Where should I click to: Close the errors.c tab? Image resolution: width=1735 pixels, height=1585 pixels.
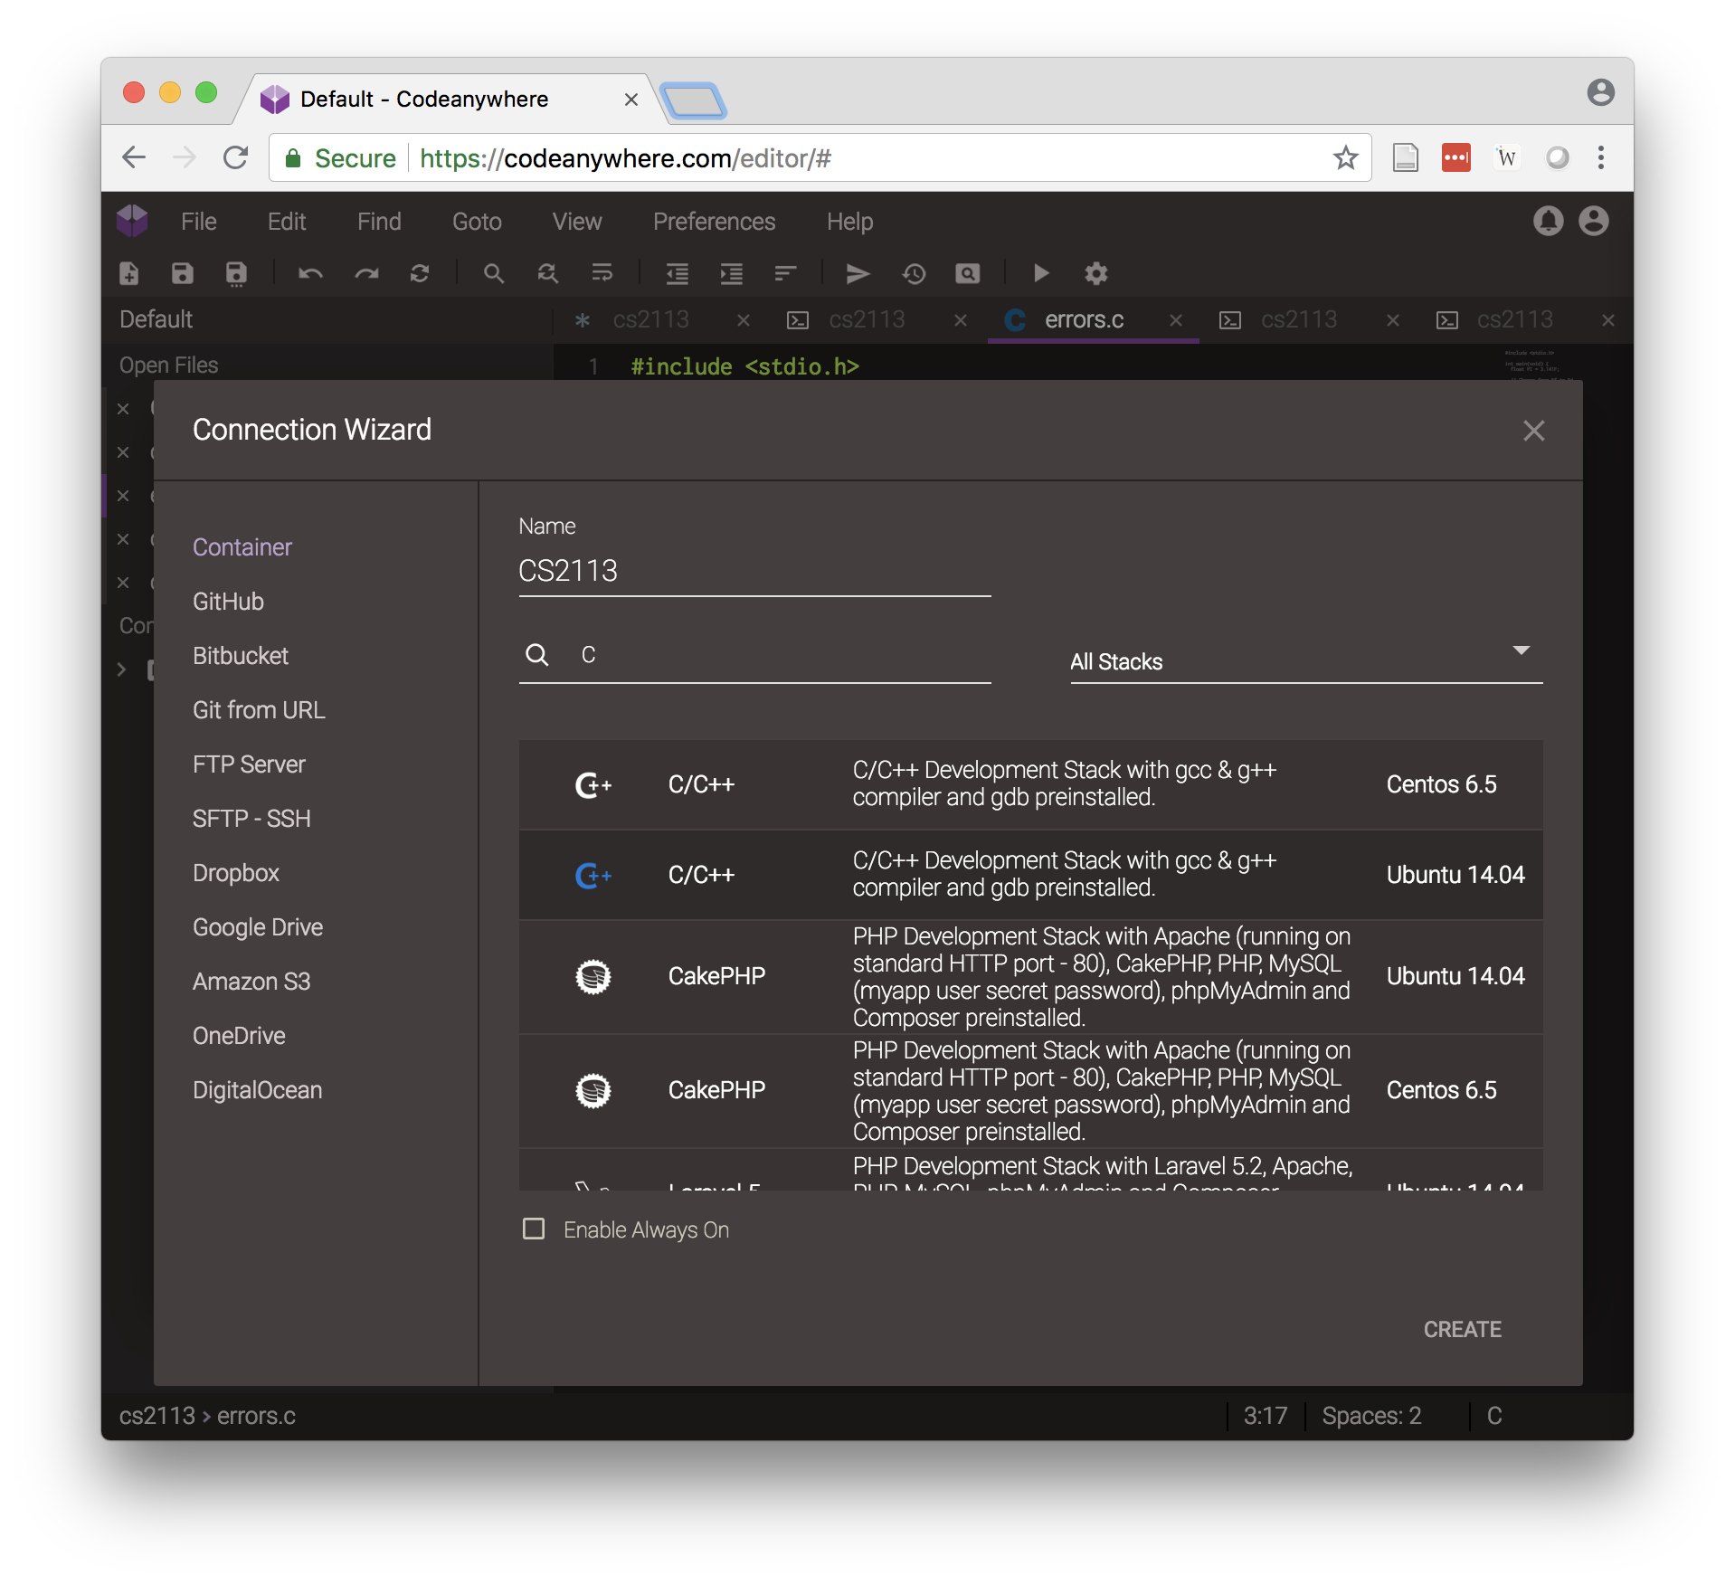1176,320
